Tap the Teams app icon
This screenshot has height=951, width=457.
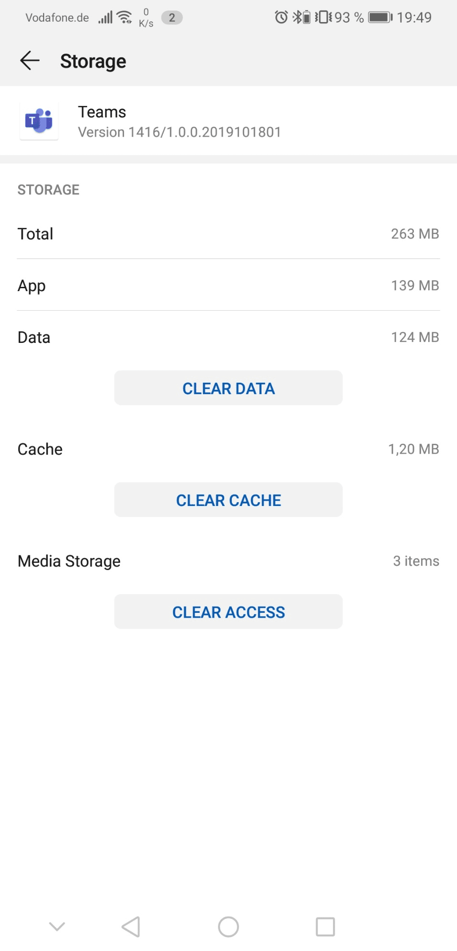(x=39, y=121)
